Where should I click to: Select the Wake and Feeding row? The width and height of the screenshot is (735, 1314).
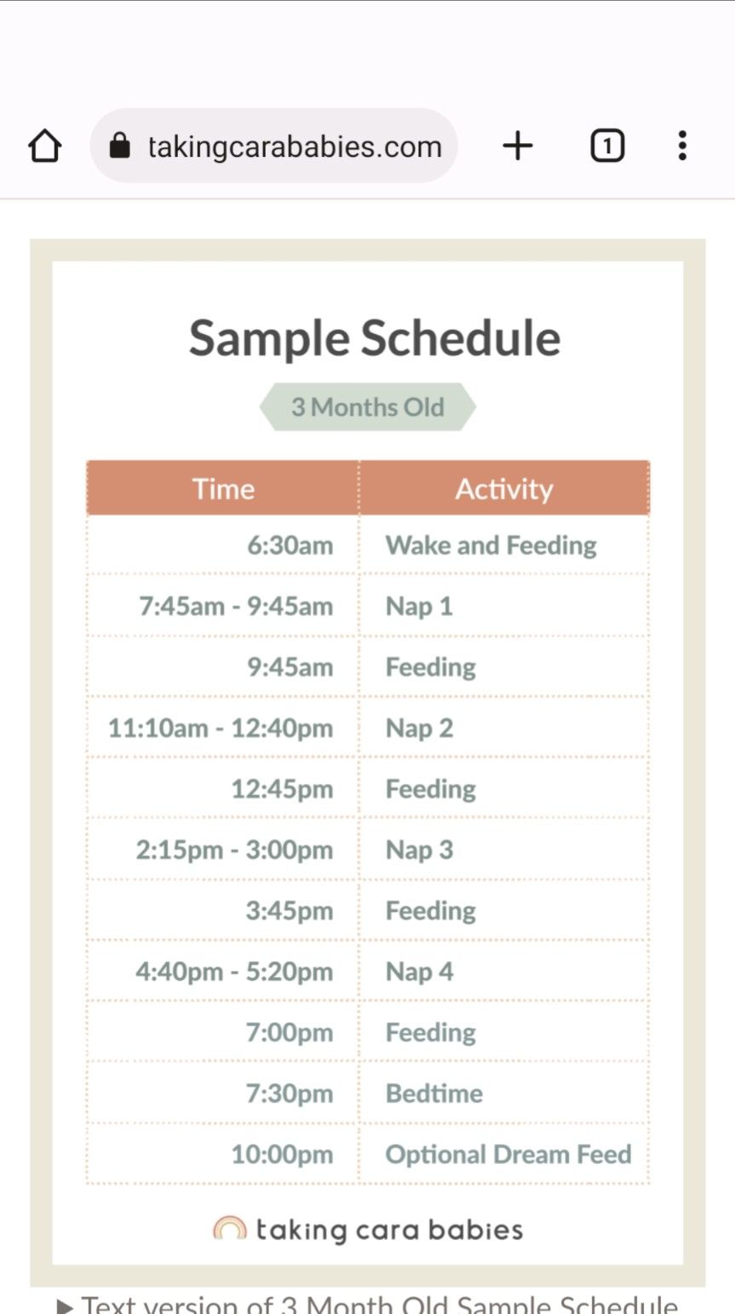(x=491, y=545)
